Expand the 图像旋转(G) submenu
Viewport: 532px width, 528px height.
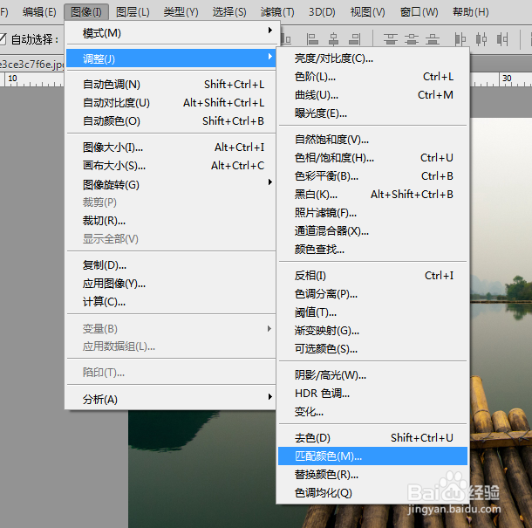[171, 184]
